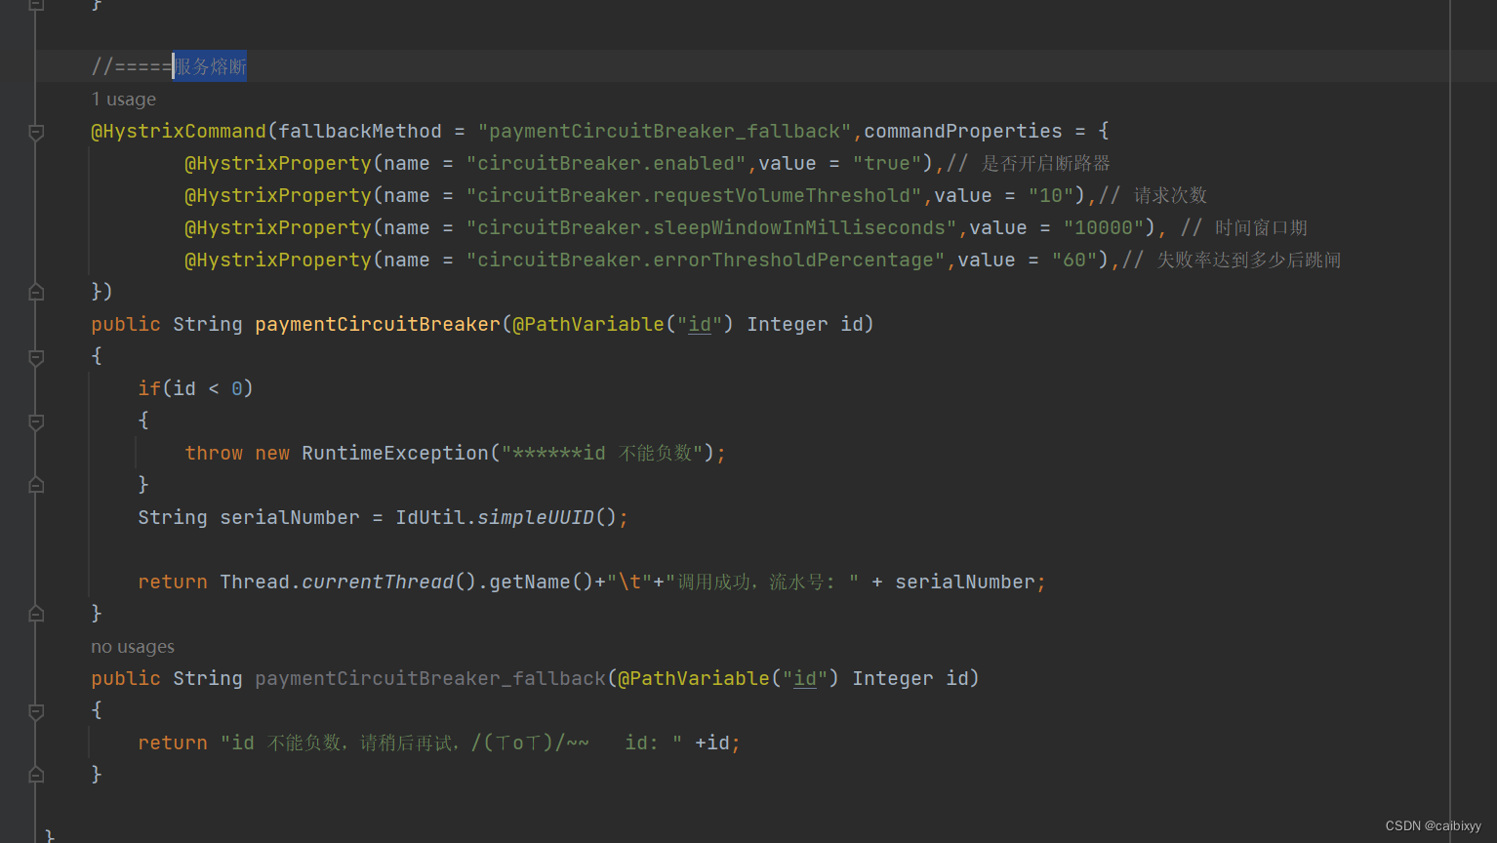Click the if(id < 0) condition
This screenshot has height=843, width=1497.
(x=195, y=388)
